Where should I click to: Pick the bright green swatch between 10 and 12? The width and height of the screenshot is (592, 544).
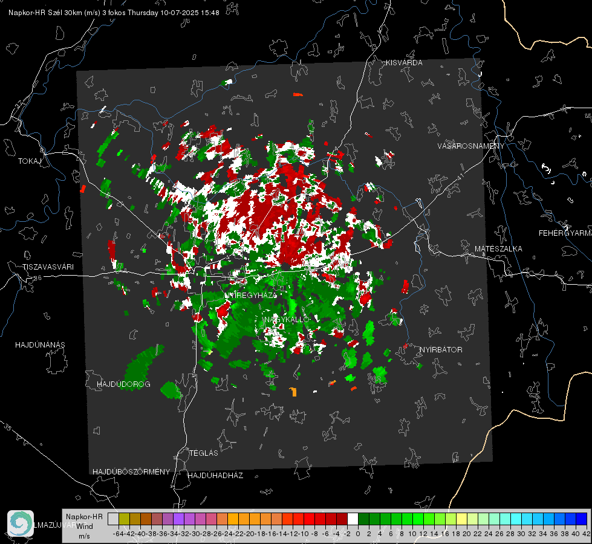418,519
